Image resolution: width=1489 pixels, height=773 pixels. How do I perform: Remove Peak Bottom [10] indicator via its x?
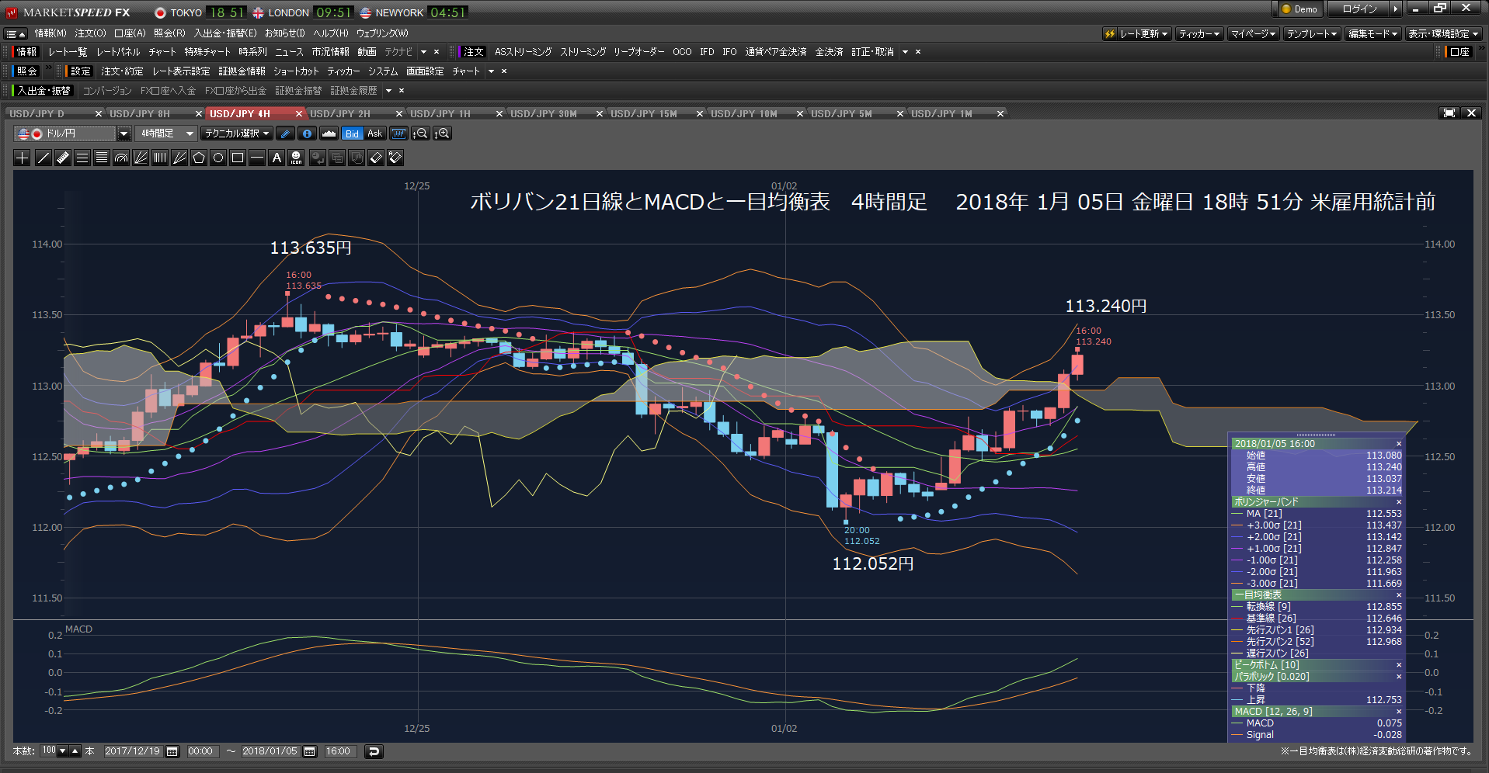(x=1399, y=665)
